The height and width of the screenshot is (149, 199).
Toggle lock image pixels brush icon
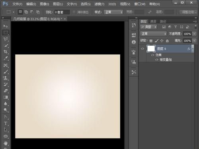[x=156, y=41]
